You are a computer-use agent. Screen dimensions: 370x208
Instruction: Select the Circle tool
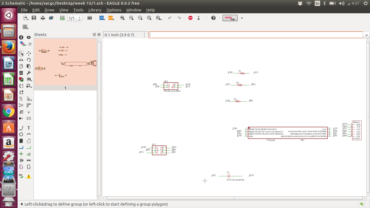click(21, 134)
